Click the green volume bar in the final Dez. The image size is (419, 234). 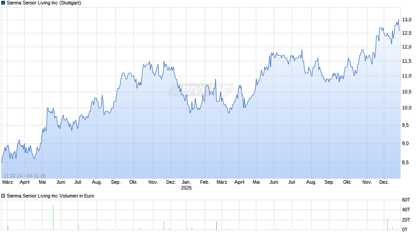[x=388, y=224]
